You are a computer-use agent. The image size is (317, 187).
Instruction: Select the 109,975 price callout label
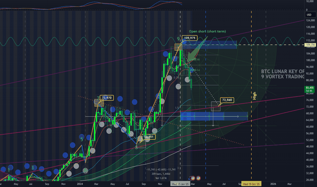click(190, 38)
